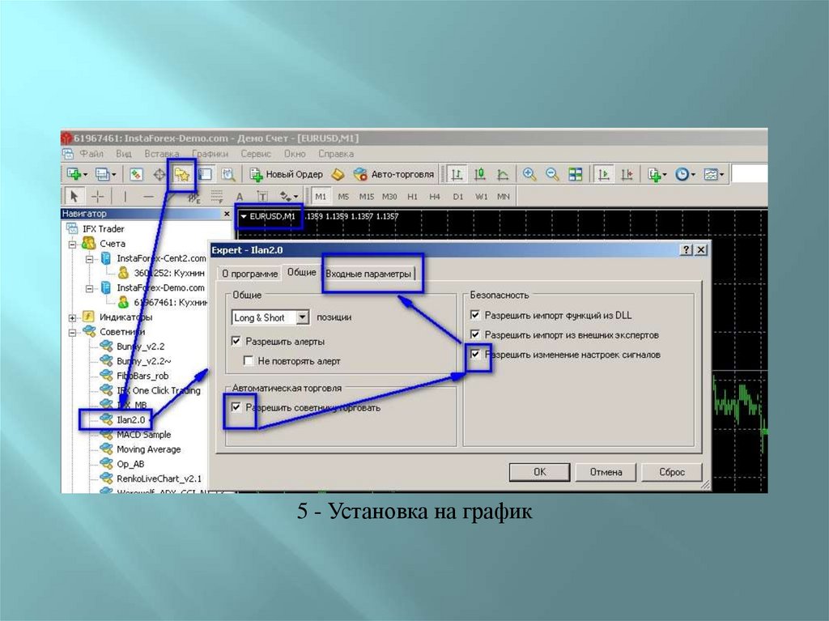Draw a vertical line tool
This screenshot has width=829, height=621.
125,197
